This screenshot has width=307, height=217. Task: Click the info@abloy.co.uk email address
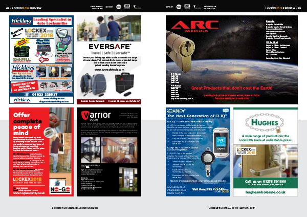coord(177,190)
